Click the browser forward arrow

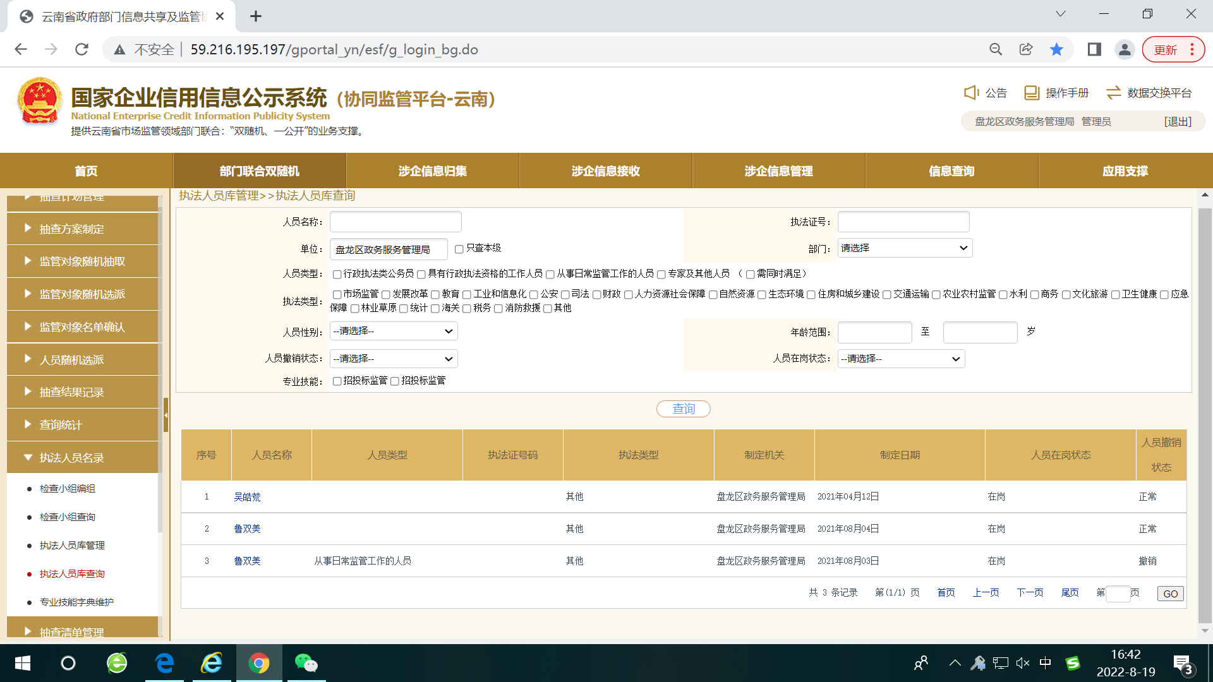coord(51,49)
